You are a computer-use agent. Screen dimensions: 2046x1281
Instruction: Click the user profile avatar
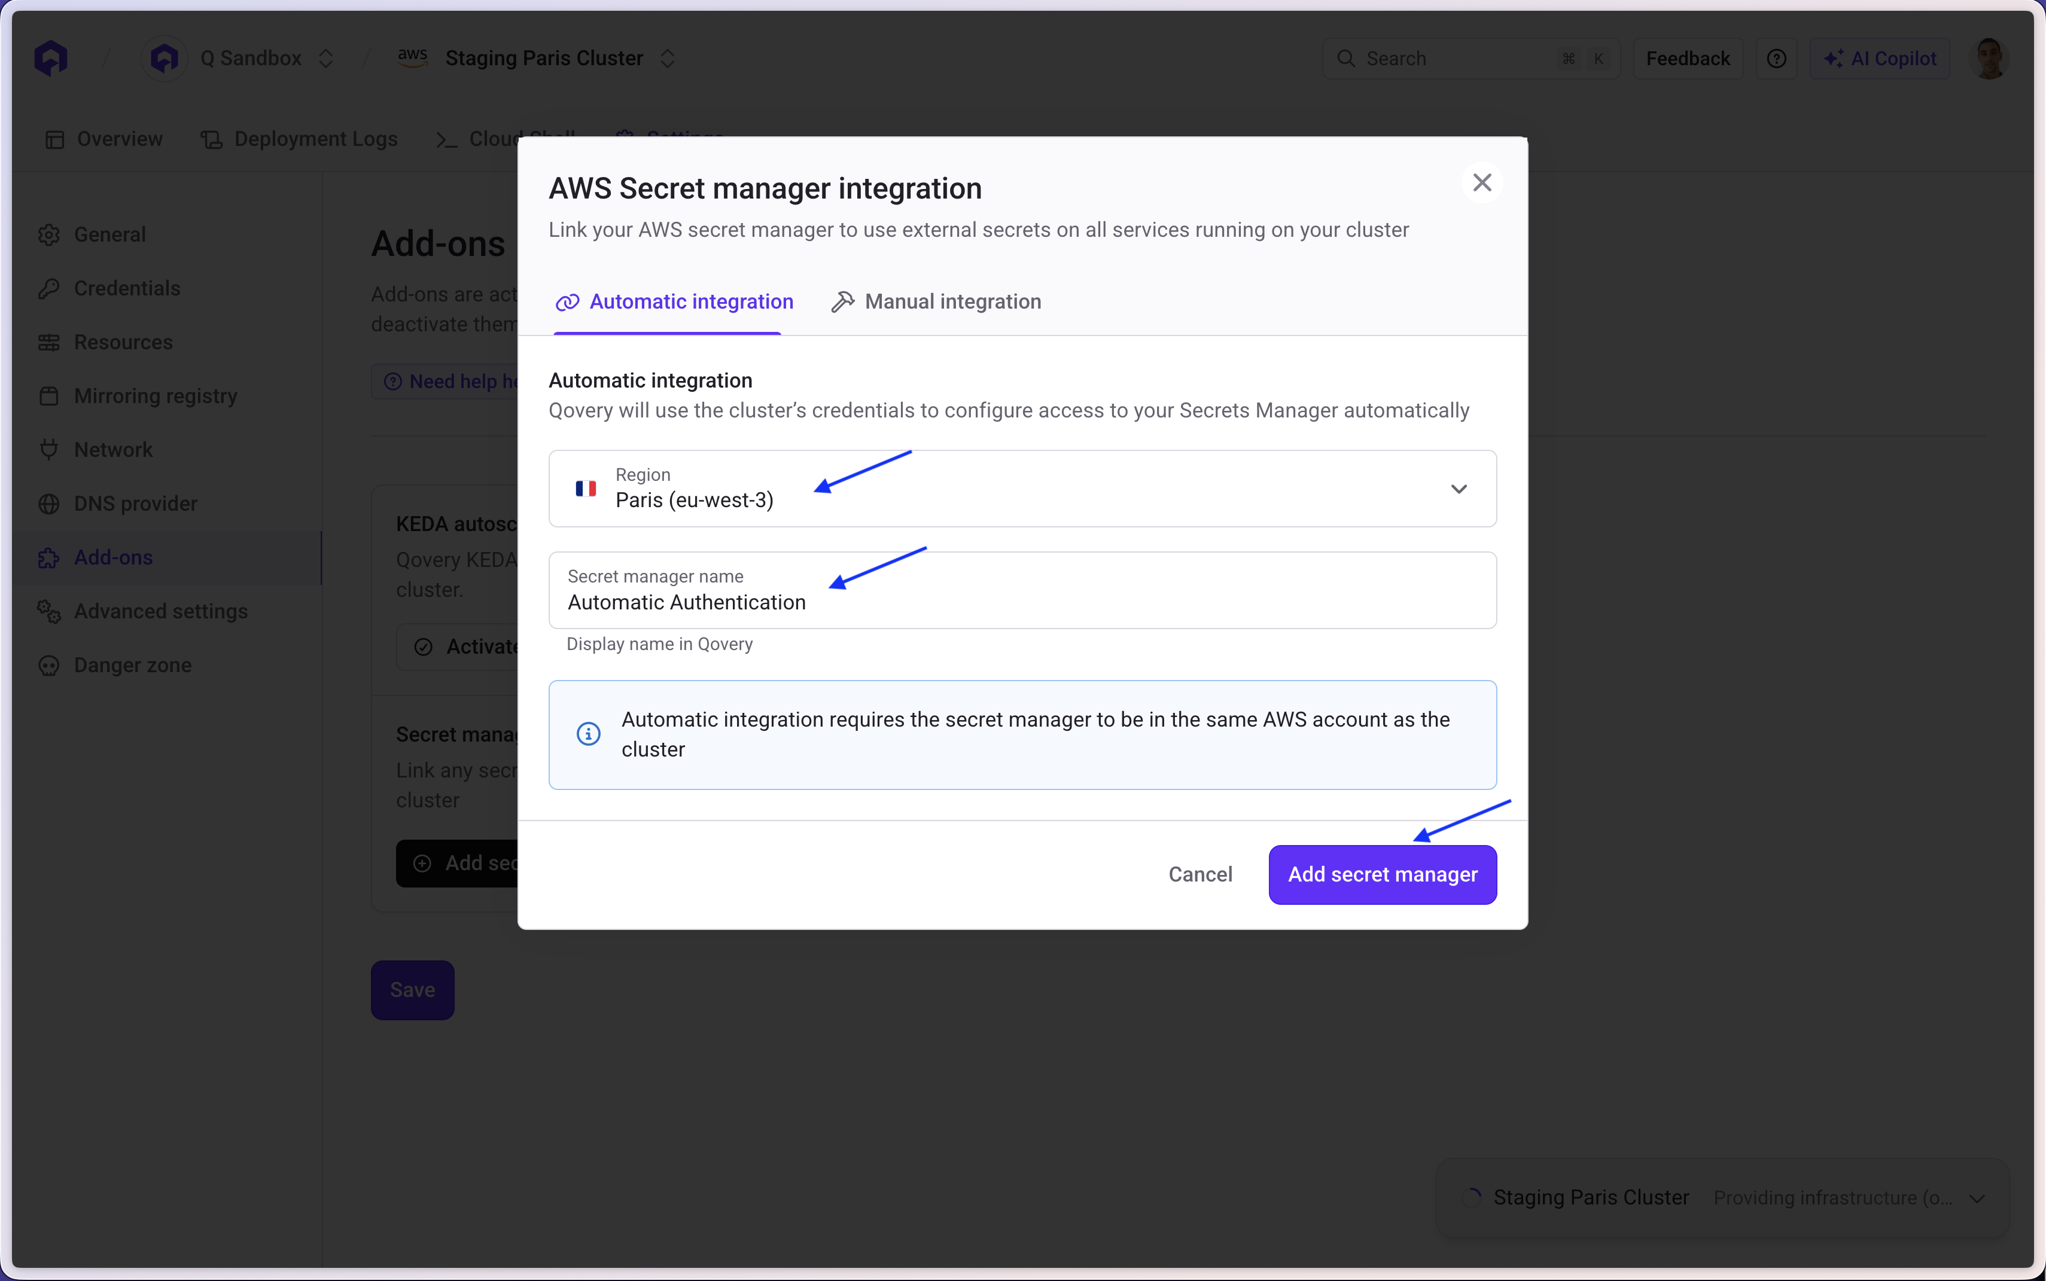tap(1989, 59)
